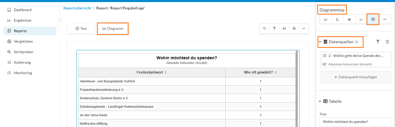This screenshot has width=395, height=127.
Task: Print the report via printer icon
Action: [x=294, y=29]
